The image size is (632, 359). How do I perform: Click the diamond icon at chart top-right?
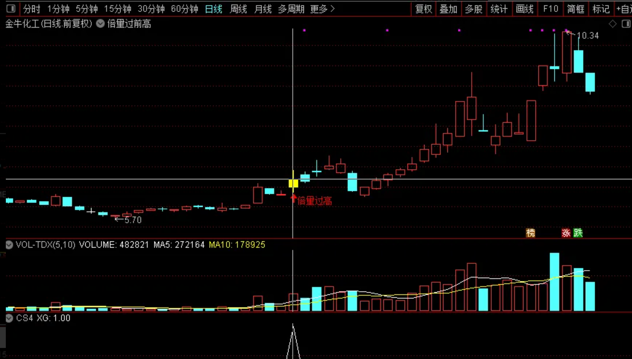coord(613,24)
